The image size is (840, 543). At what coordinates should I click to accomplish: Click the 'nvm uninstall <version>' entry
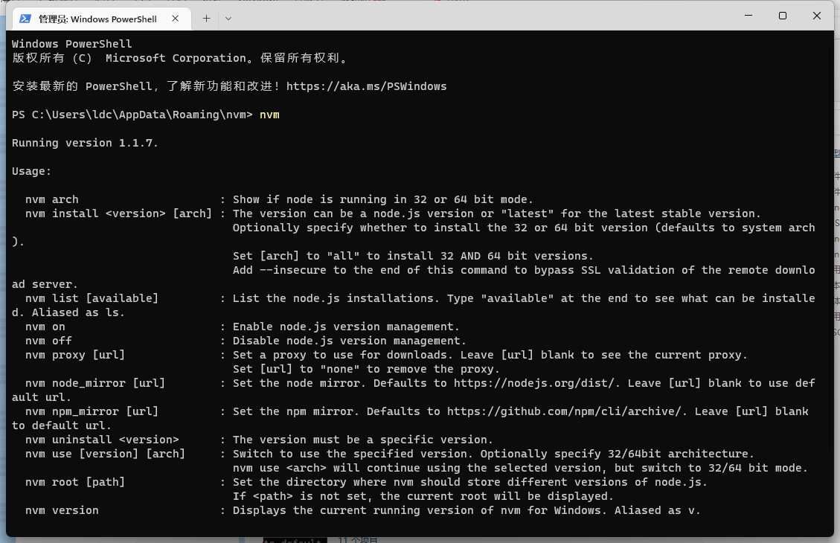click(102, 440)
